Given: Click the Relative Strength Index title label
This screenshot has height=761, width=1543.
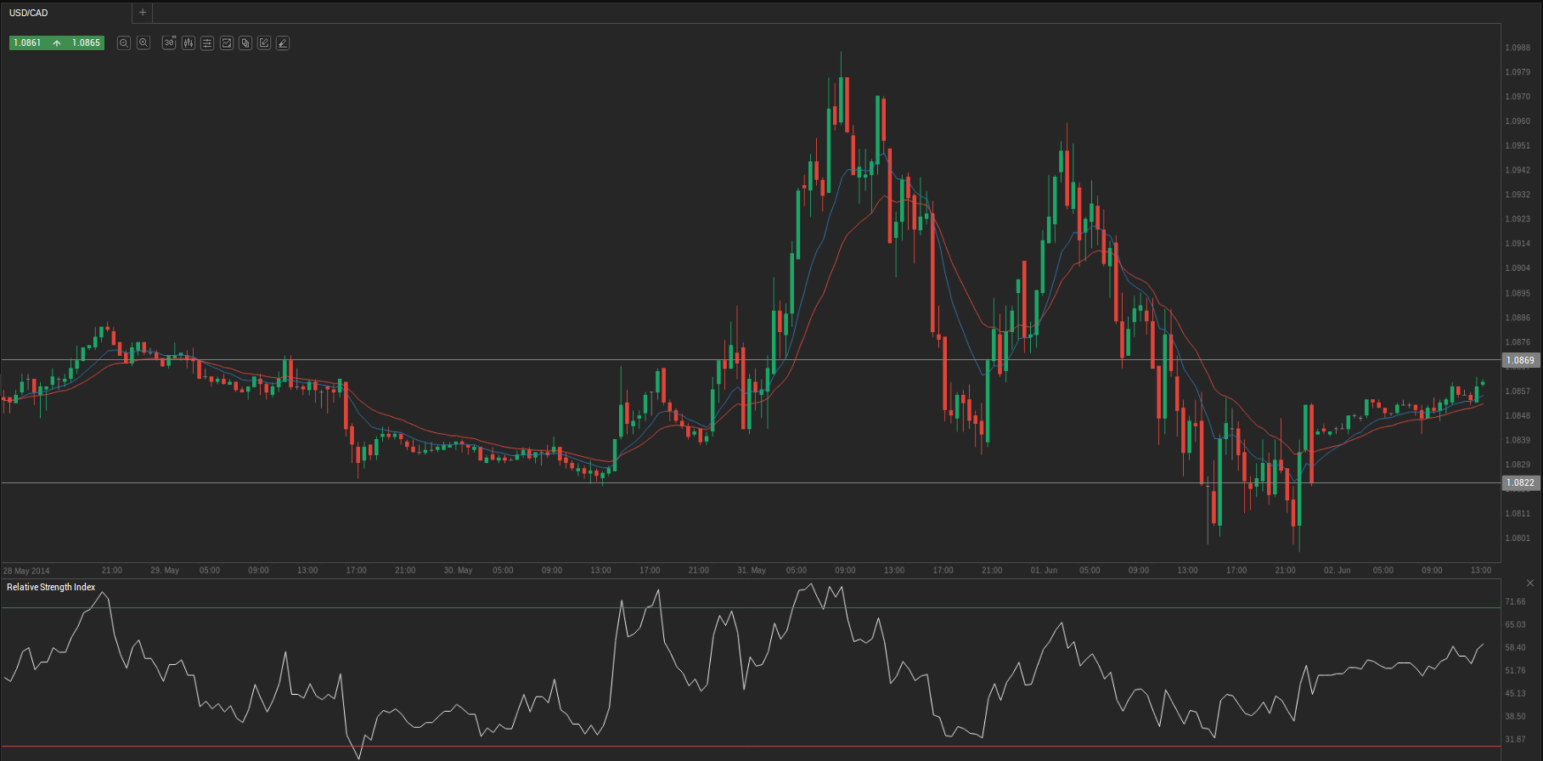Looking at the screenshot, I should click(51, 587).
